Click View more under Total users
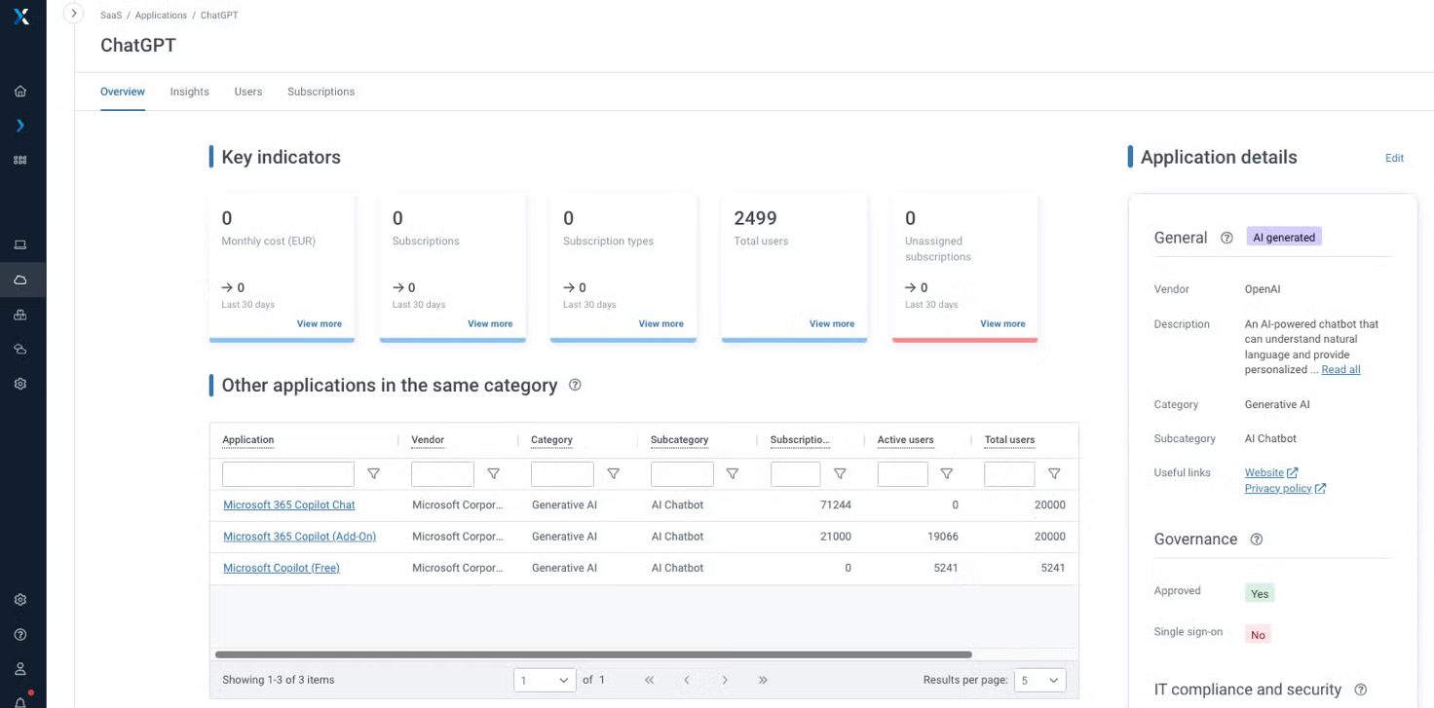Screen dimensions: 1434x708 831,324
